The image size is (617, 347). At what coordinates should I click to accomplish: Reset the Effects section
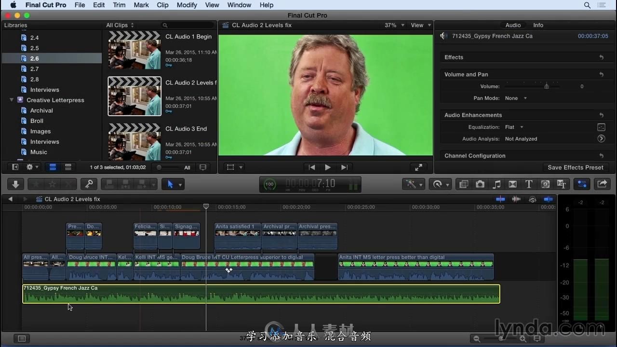[602, 57]
